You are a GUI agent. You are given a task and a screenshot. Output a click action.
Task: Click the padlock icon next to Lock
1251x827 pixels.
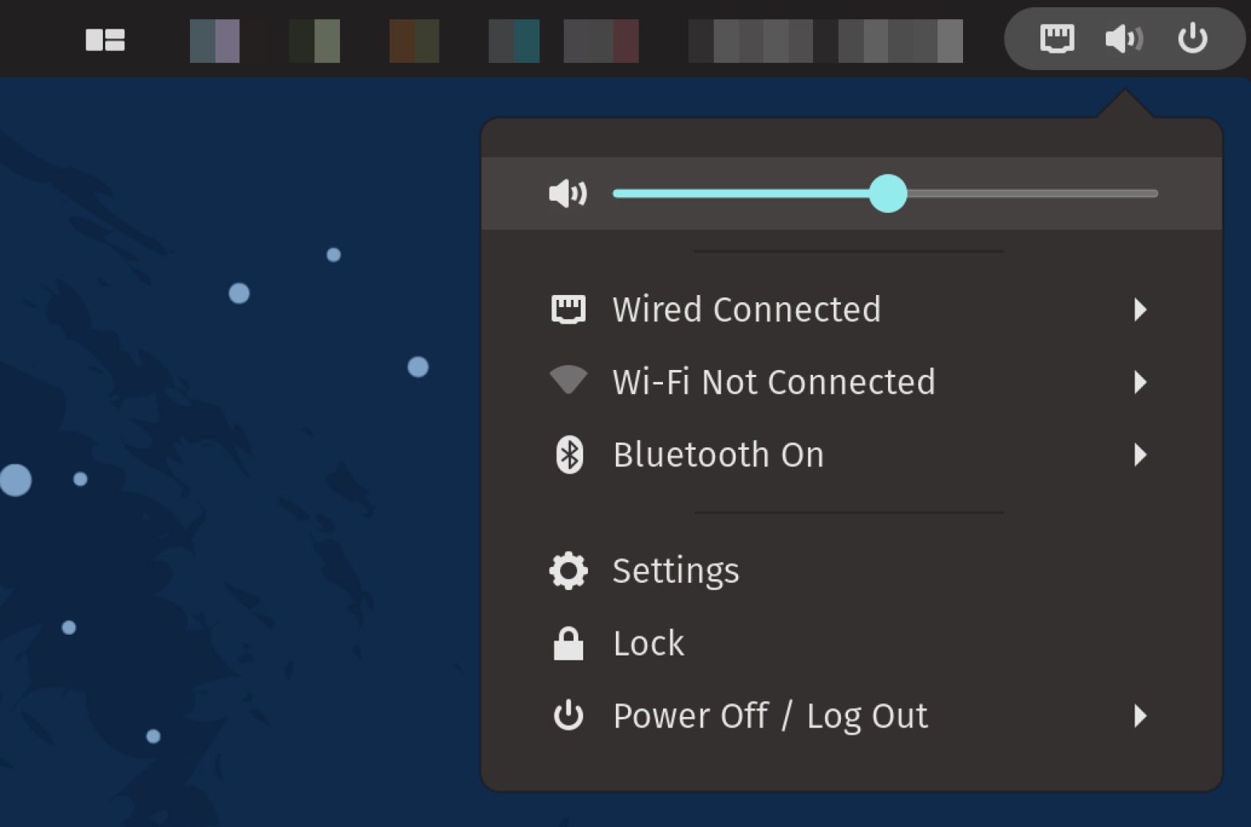click(568, 643)
